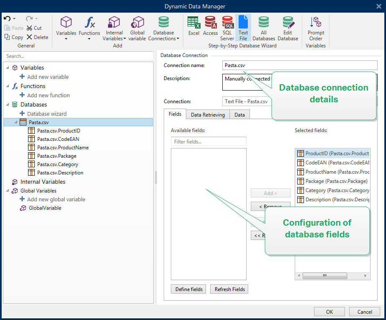Click the Global variable toolbar icon

point(137,28)
